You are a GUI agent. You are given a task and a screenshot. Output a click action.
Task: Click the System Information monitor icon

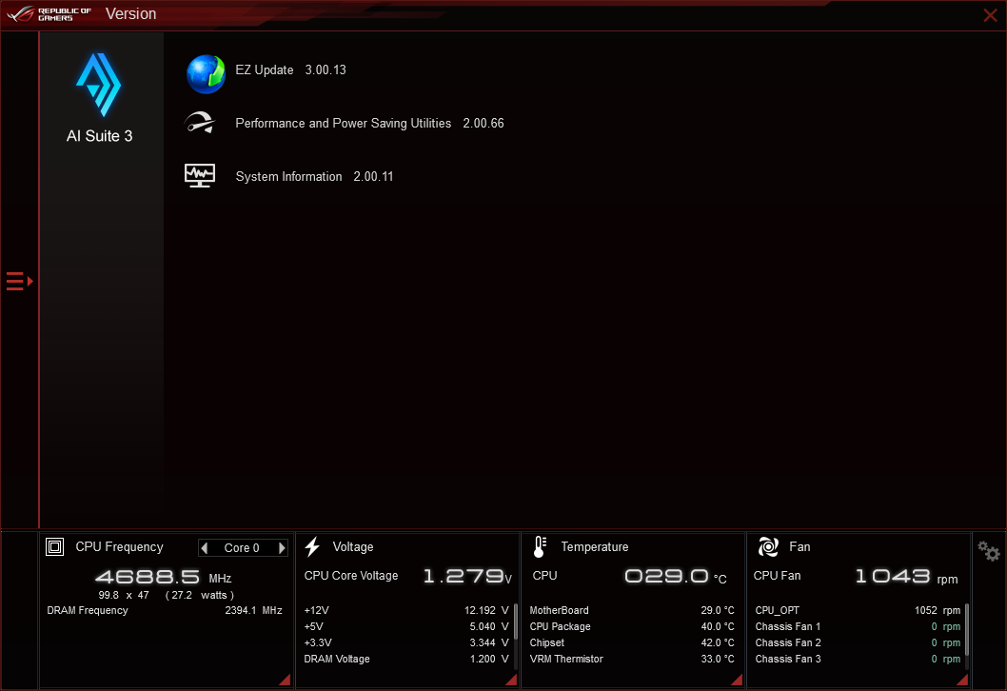200,175
